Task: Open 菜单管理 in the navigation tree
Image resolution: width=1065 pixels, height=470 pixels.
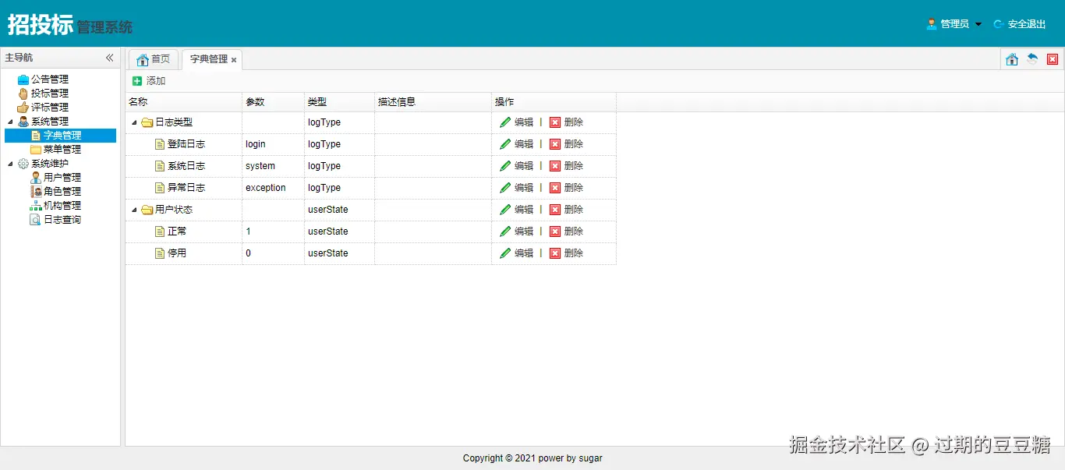Action: point(62,150)
